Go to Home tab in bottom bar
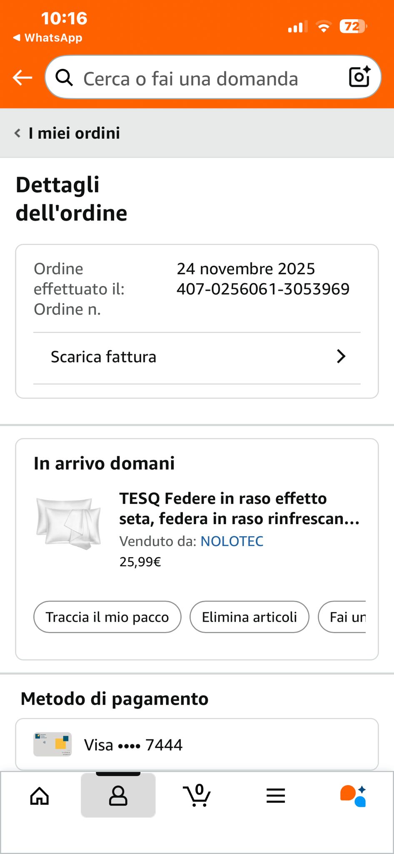The image size is (394, 854). pyautogui.click(x=40, y=796)
